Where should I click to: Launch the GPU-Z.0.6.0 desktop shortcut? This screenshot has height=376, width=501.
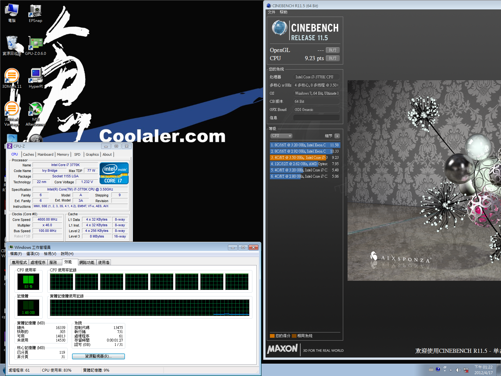(x=35, y=46)
